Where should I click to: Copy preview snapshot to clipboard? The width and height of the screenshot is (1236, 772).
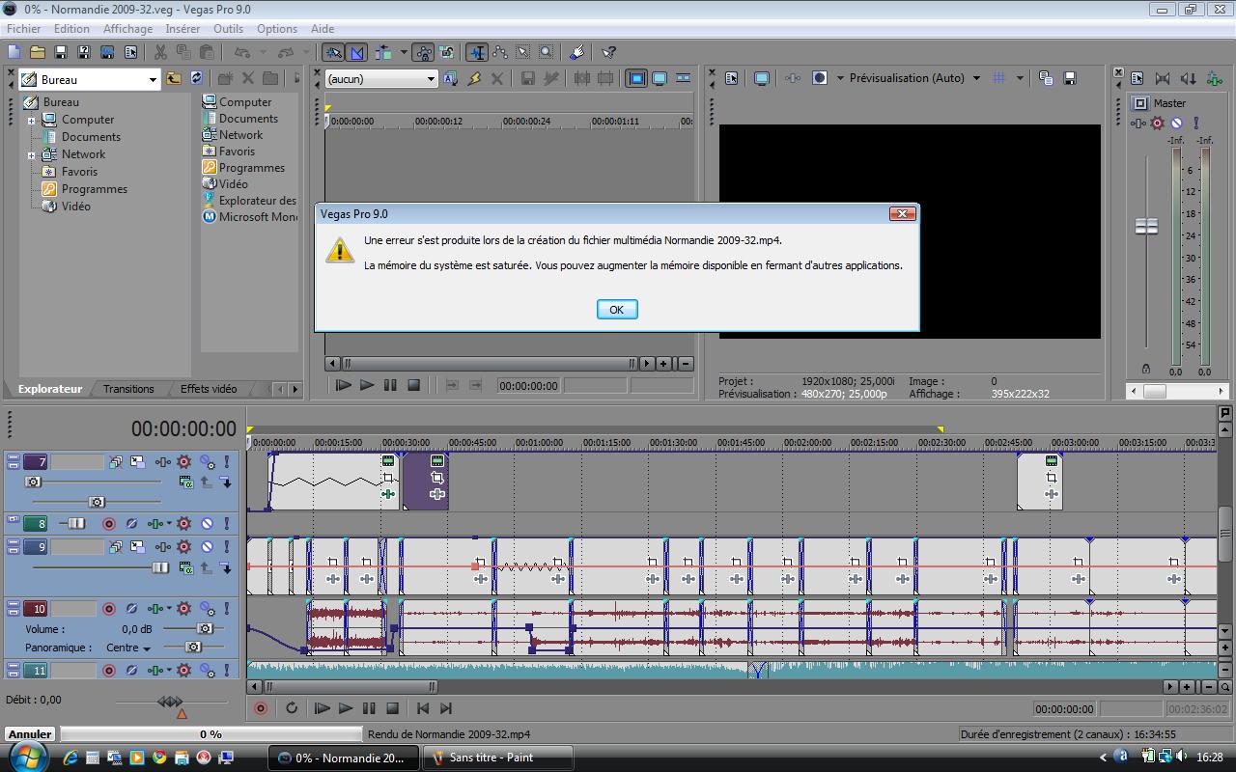pyautogui.click(x=1047, y=78)
